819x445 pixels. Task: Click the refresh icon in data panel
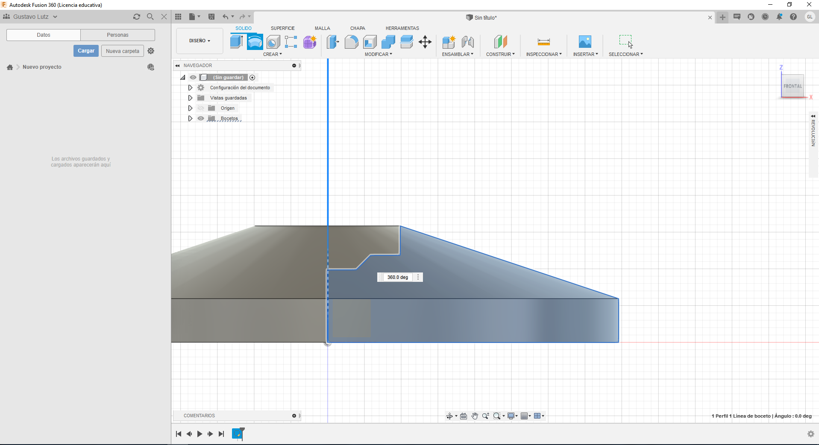[137, 17]
